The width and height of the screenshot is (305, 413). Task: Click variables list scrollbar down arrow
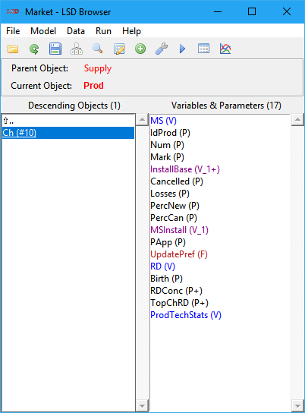(297, 405)
